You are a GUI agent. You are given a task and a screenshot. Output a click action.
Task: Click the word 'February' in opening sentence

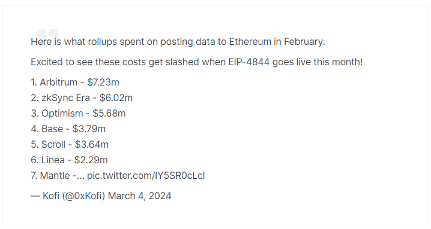click(304, 42)
